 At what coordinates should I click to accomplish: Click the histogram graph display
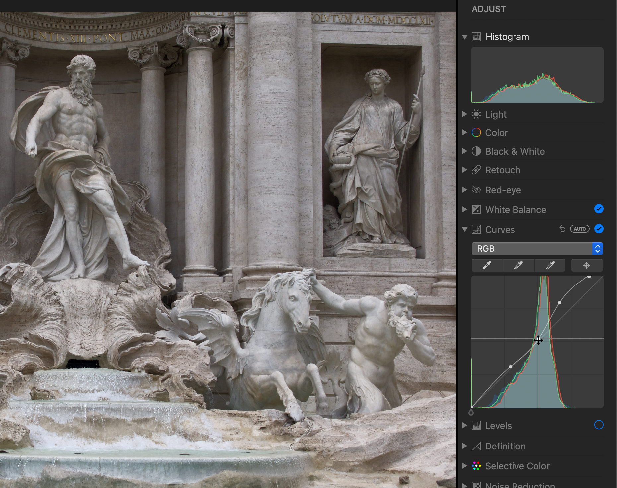point(537,75)
